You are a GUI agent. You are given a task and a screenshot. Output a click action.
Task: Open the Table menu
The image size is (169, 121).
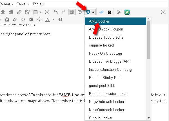(x=22, y=4)
